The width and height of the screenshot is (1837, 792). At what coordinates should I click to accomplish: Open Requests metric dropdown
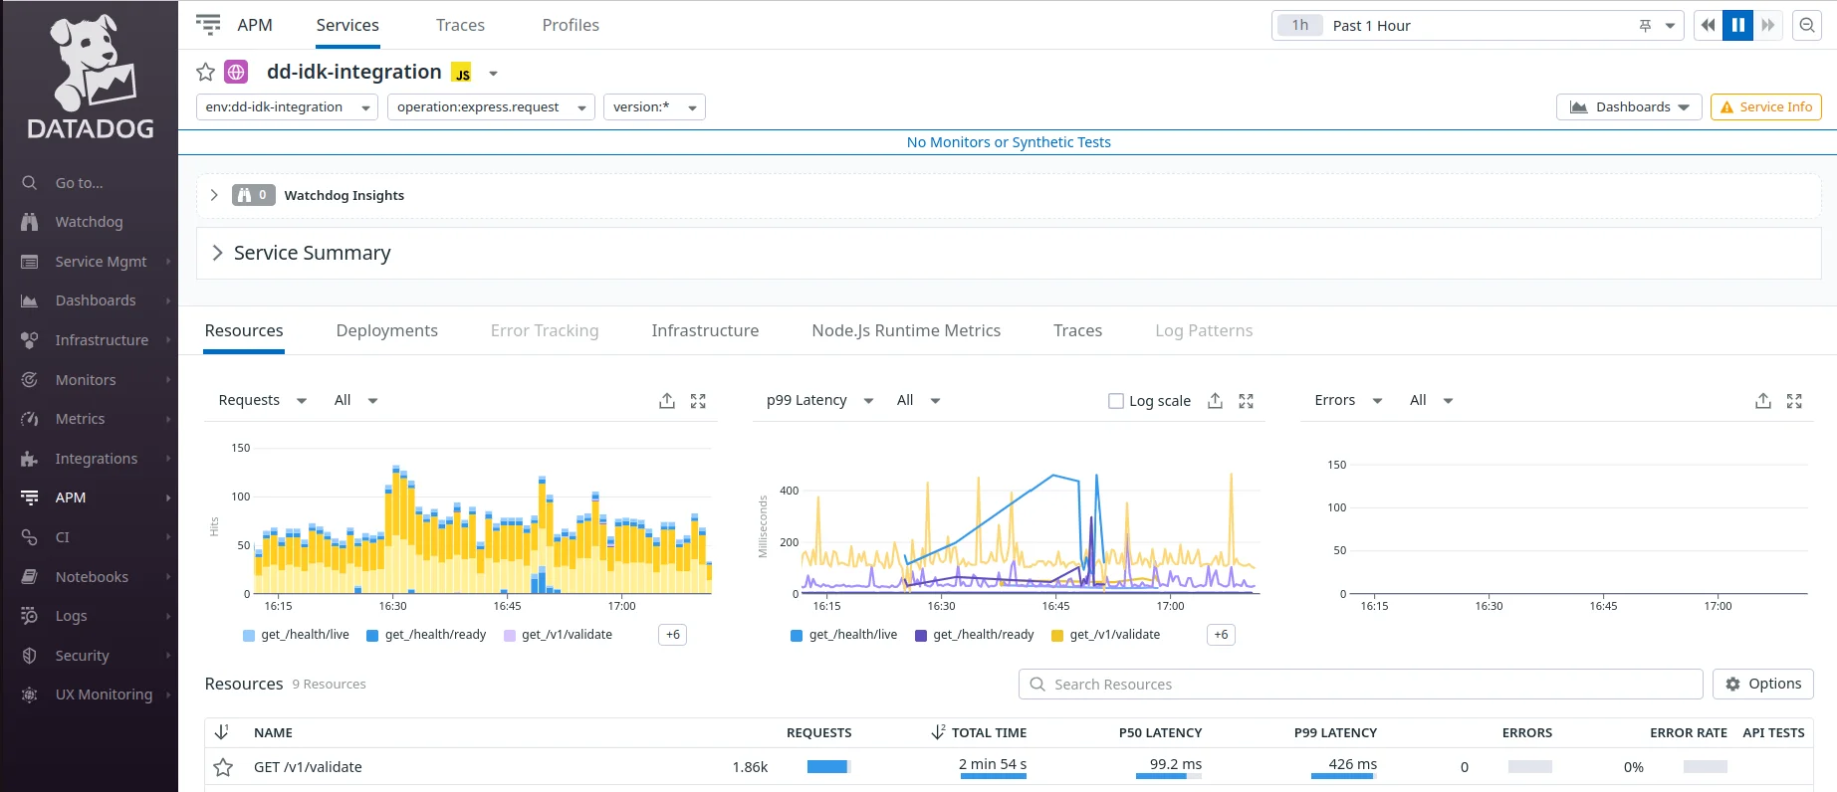tap(262, 400)
